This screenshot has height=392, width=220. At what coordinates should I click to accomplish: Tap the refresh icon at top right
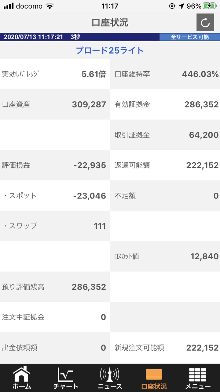205,22
